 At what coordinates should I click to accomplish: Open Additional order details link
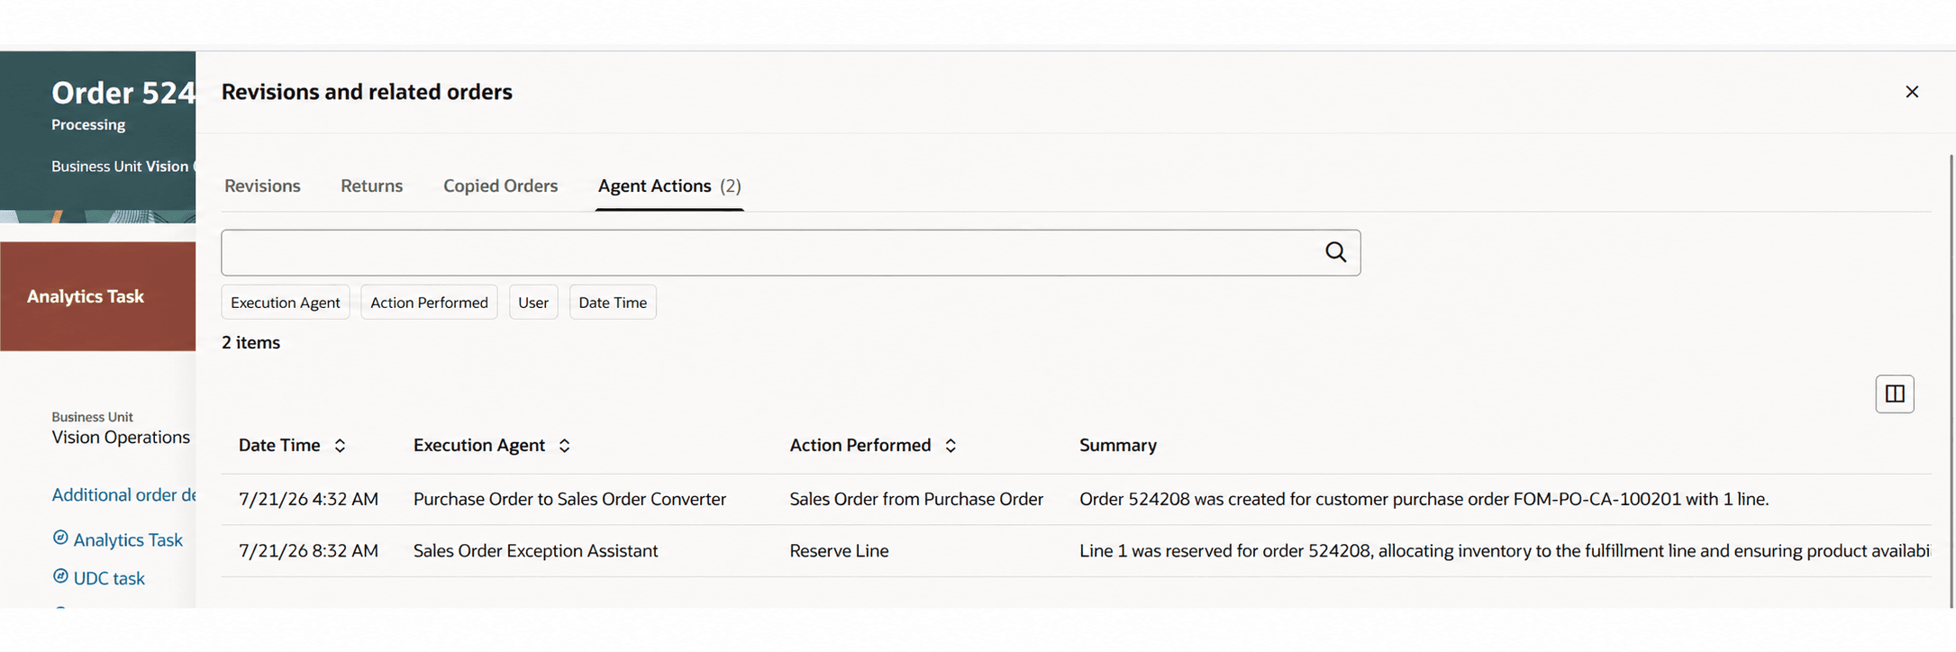click(123, 494)
